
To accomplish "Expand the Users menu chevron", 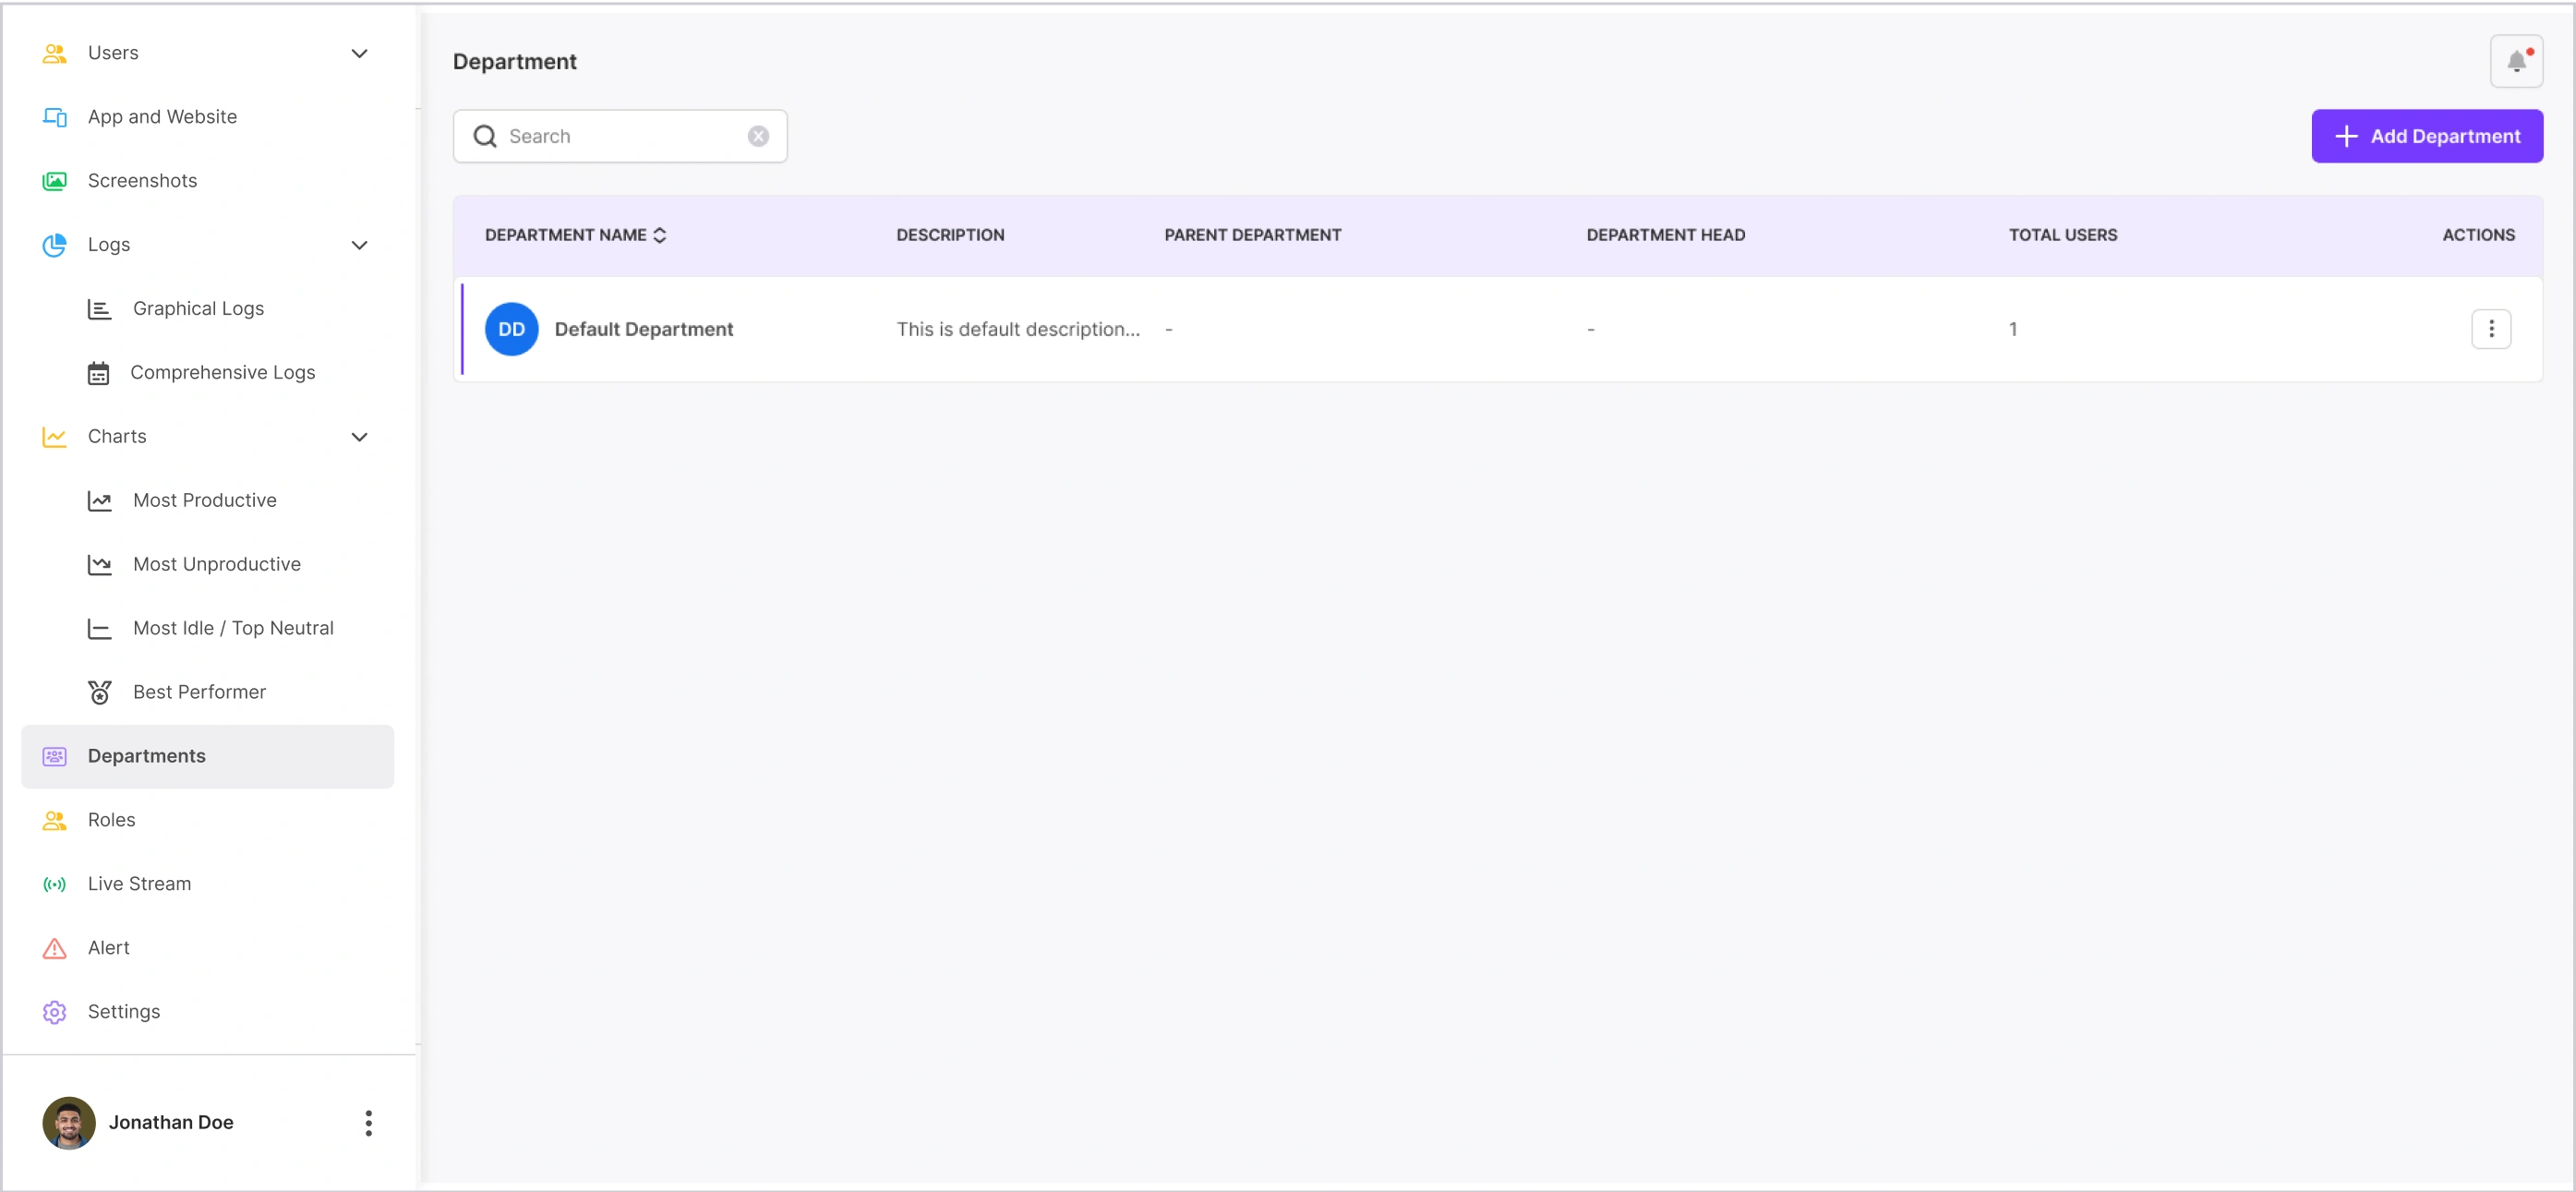I will pos(359,53).
